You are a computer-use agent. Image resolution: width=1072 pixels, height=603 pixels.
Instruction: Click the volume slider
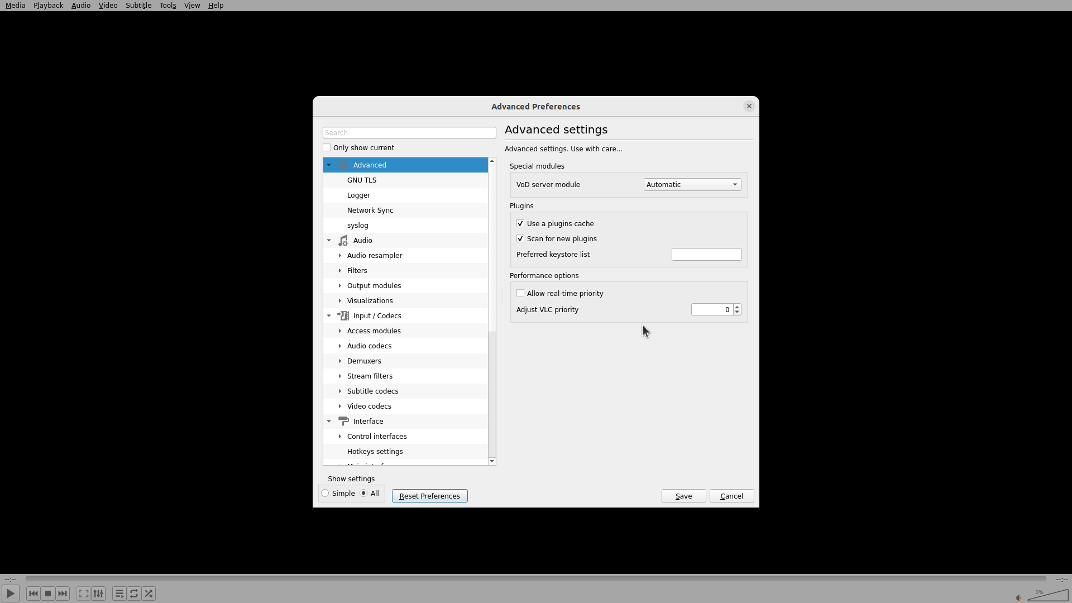tap(1048, 596)
